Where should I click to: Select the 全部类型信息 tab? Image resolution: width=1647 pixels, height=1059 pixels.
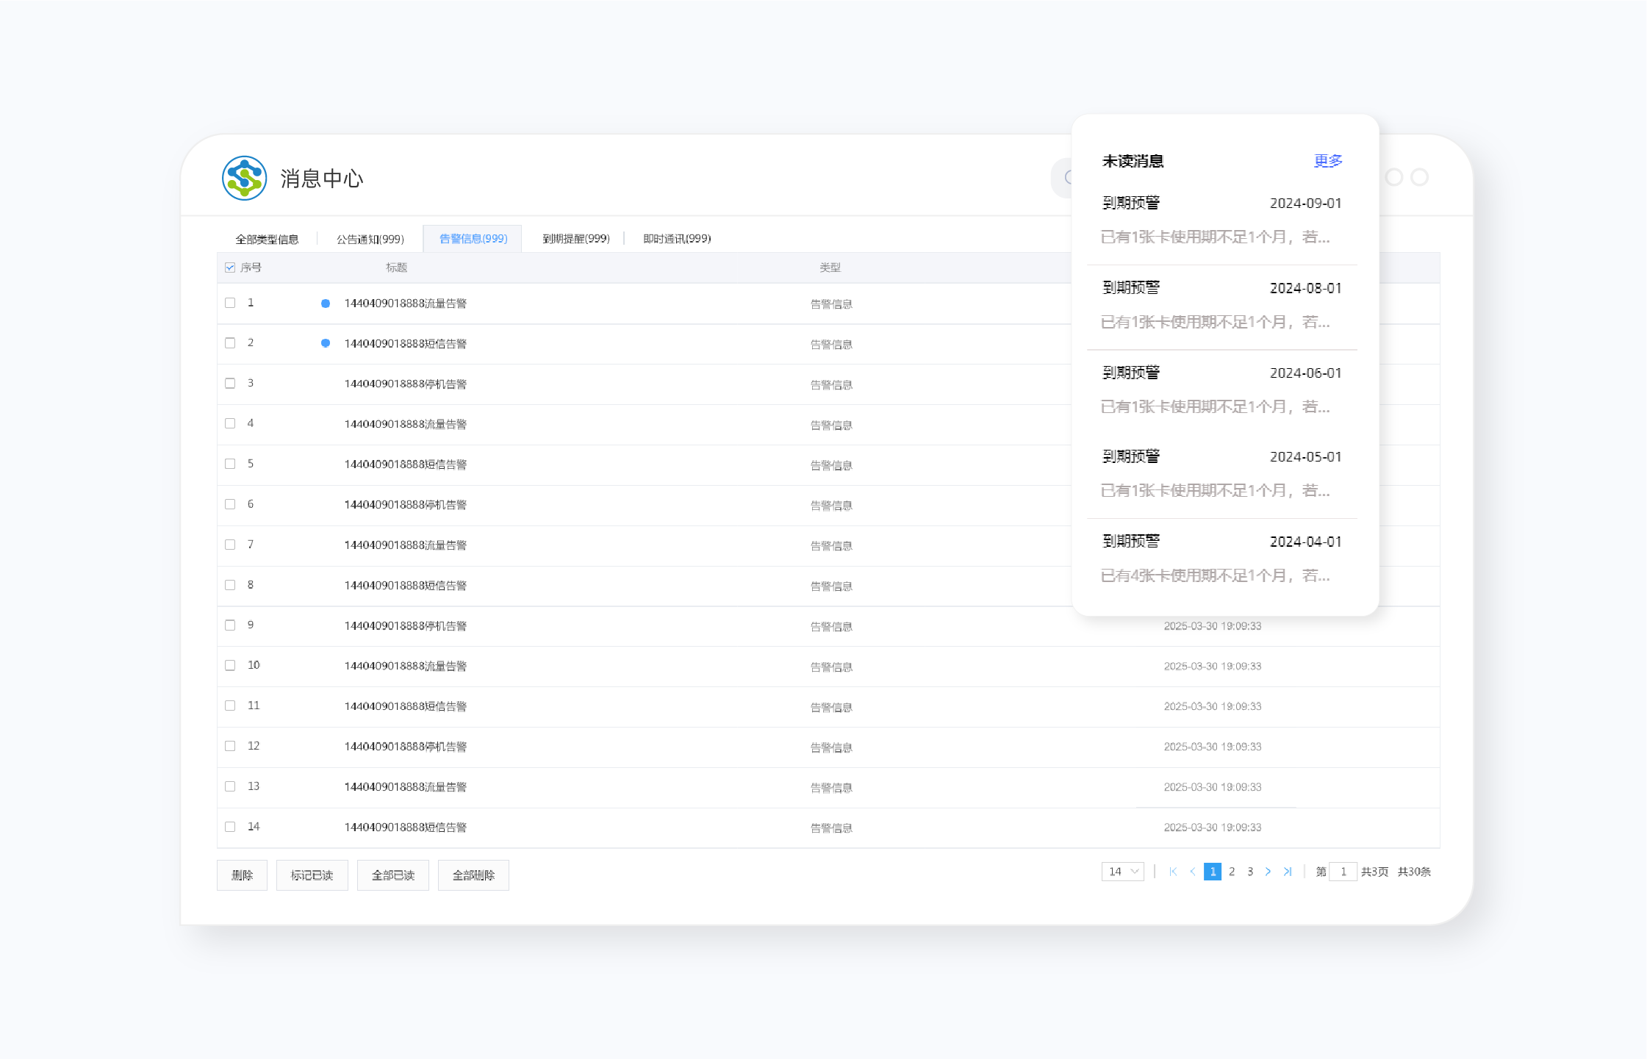click(x=267, y=239)
